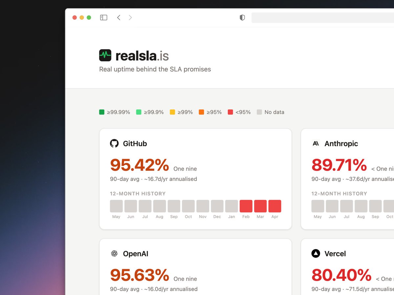Click Anthropic's Aug history block
The width and height of the screenshot is (394, 295).
coord(361,206)
